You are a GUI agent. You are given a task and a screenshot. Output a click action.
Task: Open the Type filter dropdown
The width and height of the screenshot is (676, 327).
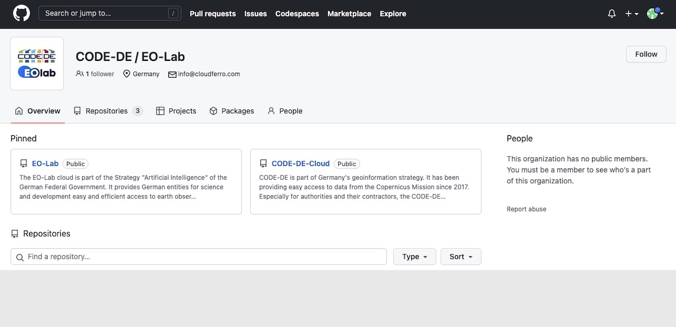[415, 257]
